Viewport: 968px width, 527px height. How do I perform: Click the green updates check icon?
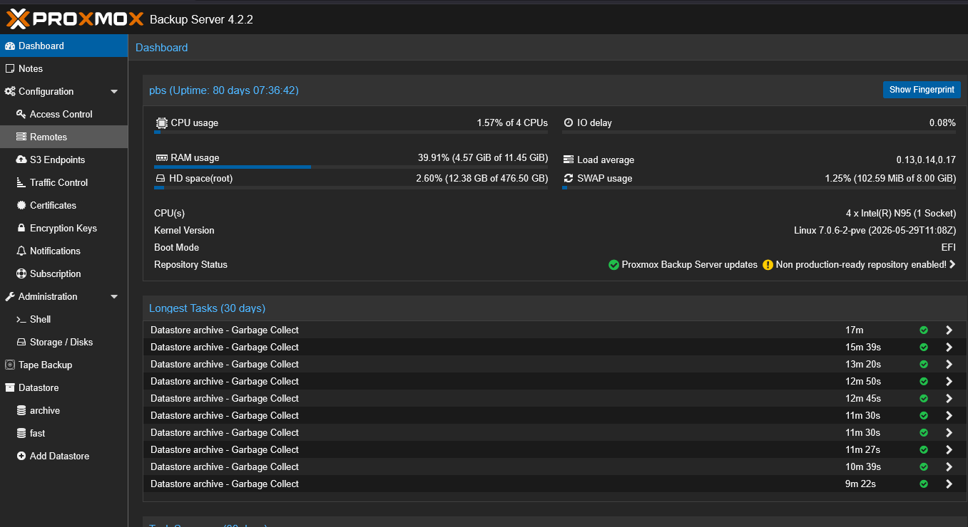(613, 265)
